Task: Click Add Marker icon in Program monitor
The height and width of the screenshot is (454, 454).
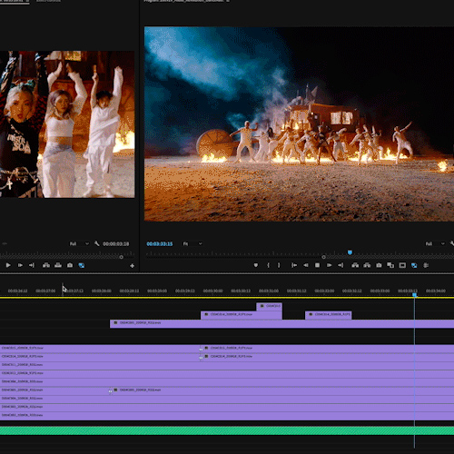Action: click(256, 265)
